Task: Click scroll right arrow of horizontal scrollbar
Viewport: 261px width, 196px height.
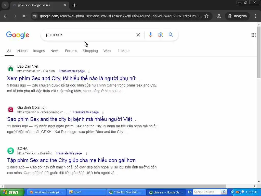Action: (255, 186)
